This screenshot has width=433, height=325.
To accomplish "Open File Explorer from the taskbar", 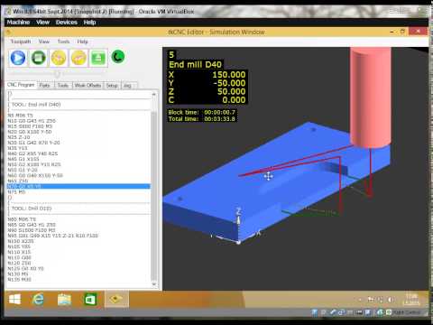I will pyautogui.click(x=64, y=300).
